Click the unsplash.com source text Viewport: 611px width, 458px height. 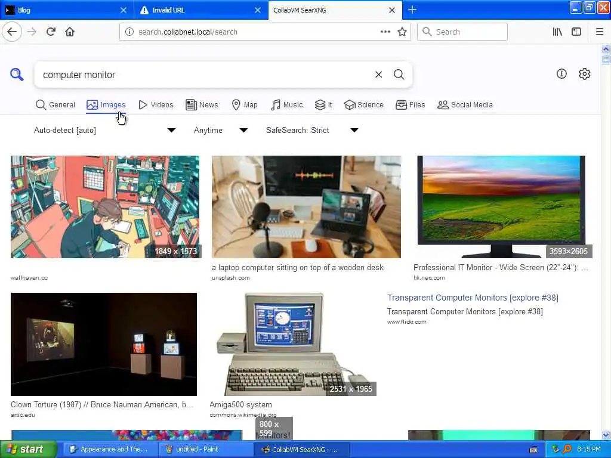231,278
